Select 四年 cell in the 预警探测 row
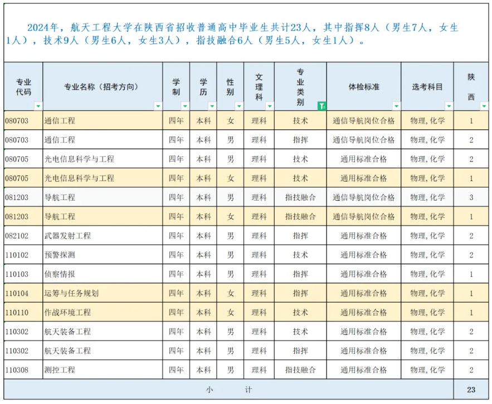This screenshot has height=404, width=492. 176,255
